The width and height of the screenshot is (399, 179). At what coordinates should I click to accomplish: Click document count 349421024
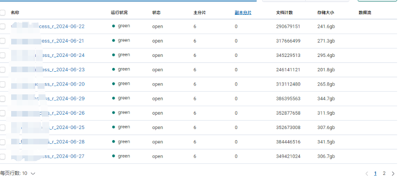pos(288,156)
